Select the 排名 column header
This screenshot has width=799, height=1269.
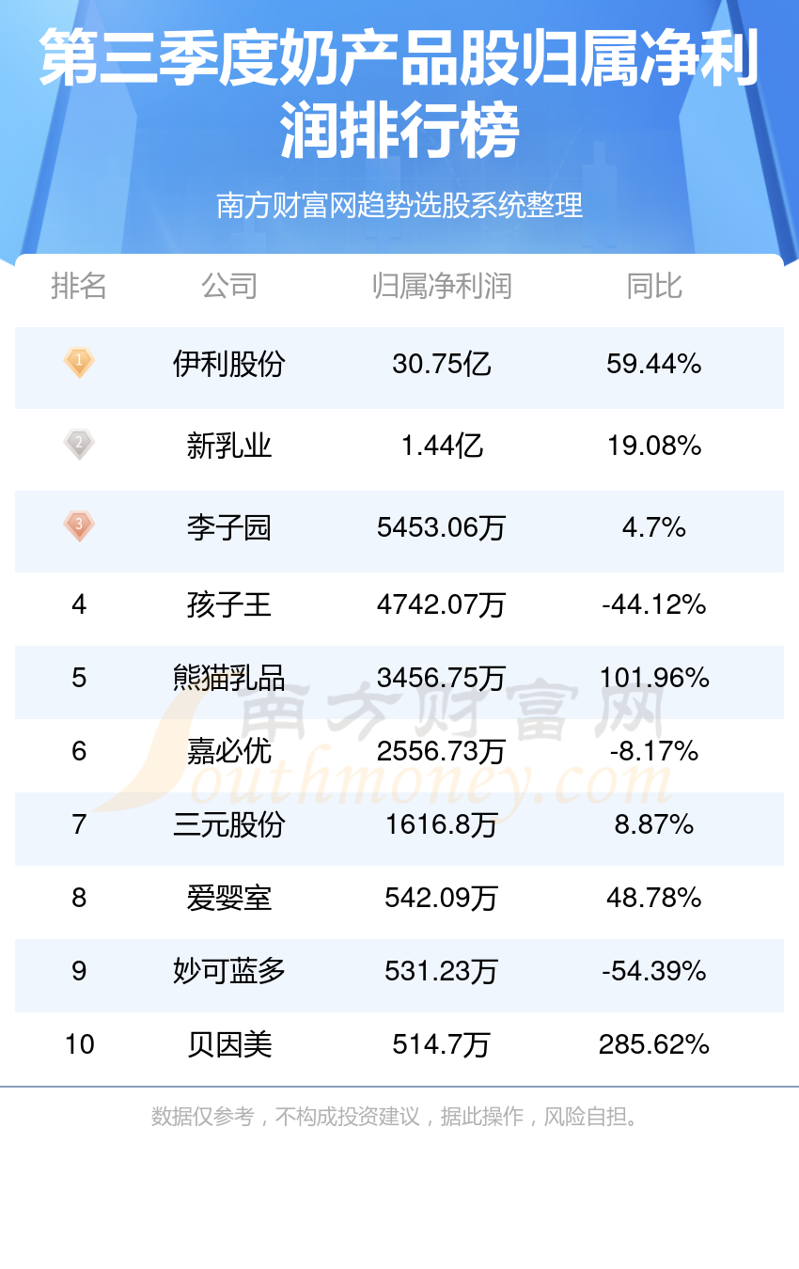(x=79, y=286)
